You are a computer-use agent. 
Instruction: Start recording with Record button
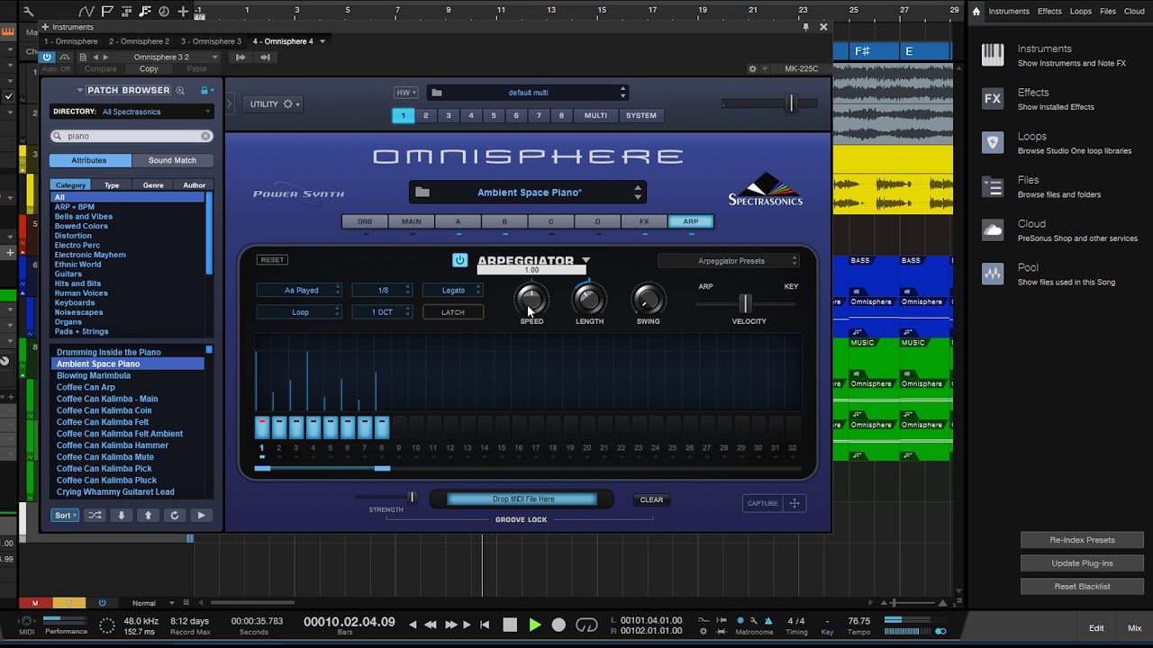(x=558, y=625)
